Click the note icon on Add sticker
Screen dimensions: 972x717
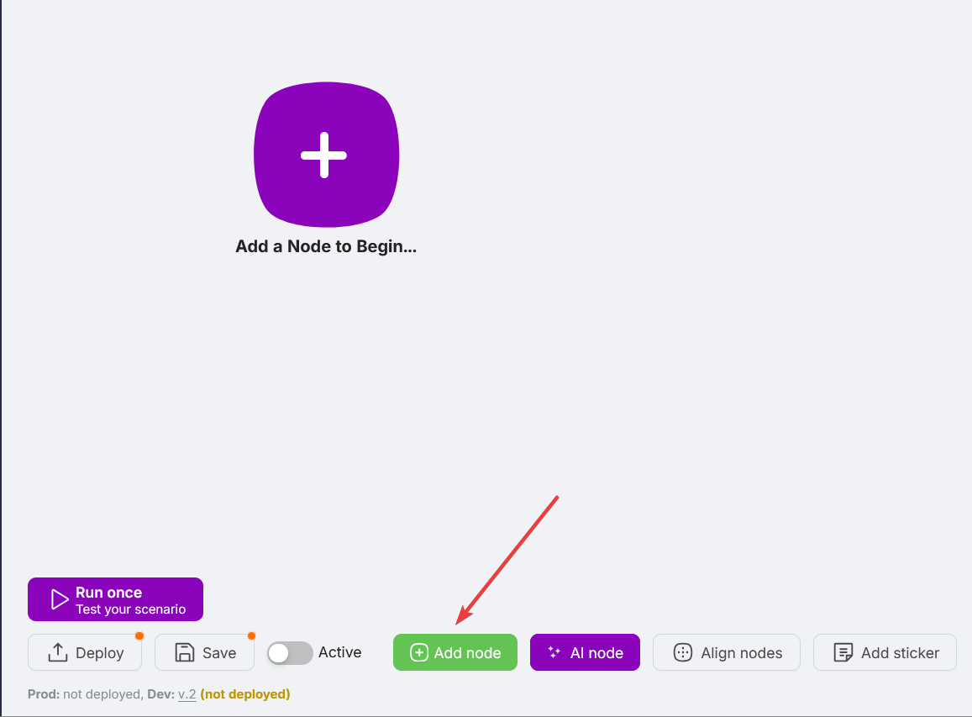[843, 652]
